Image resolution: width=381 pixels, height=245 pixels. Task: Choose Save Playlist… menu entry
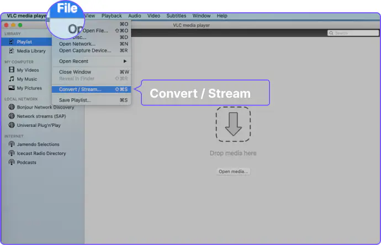pos(91,100)
